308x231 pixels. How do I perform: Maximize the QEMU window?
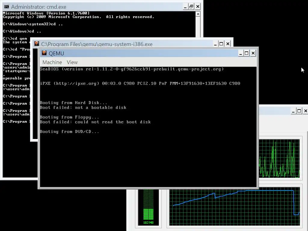[x=247, y=53]
